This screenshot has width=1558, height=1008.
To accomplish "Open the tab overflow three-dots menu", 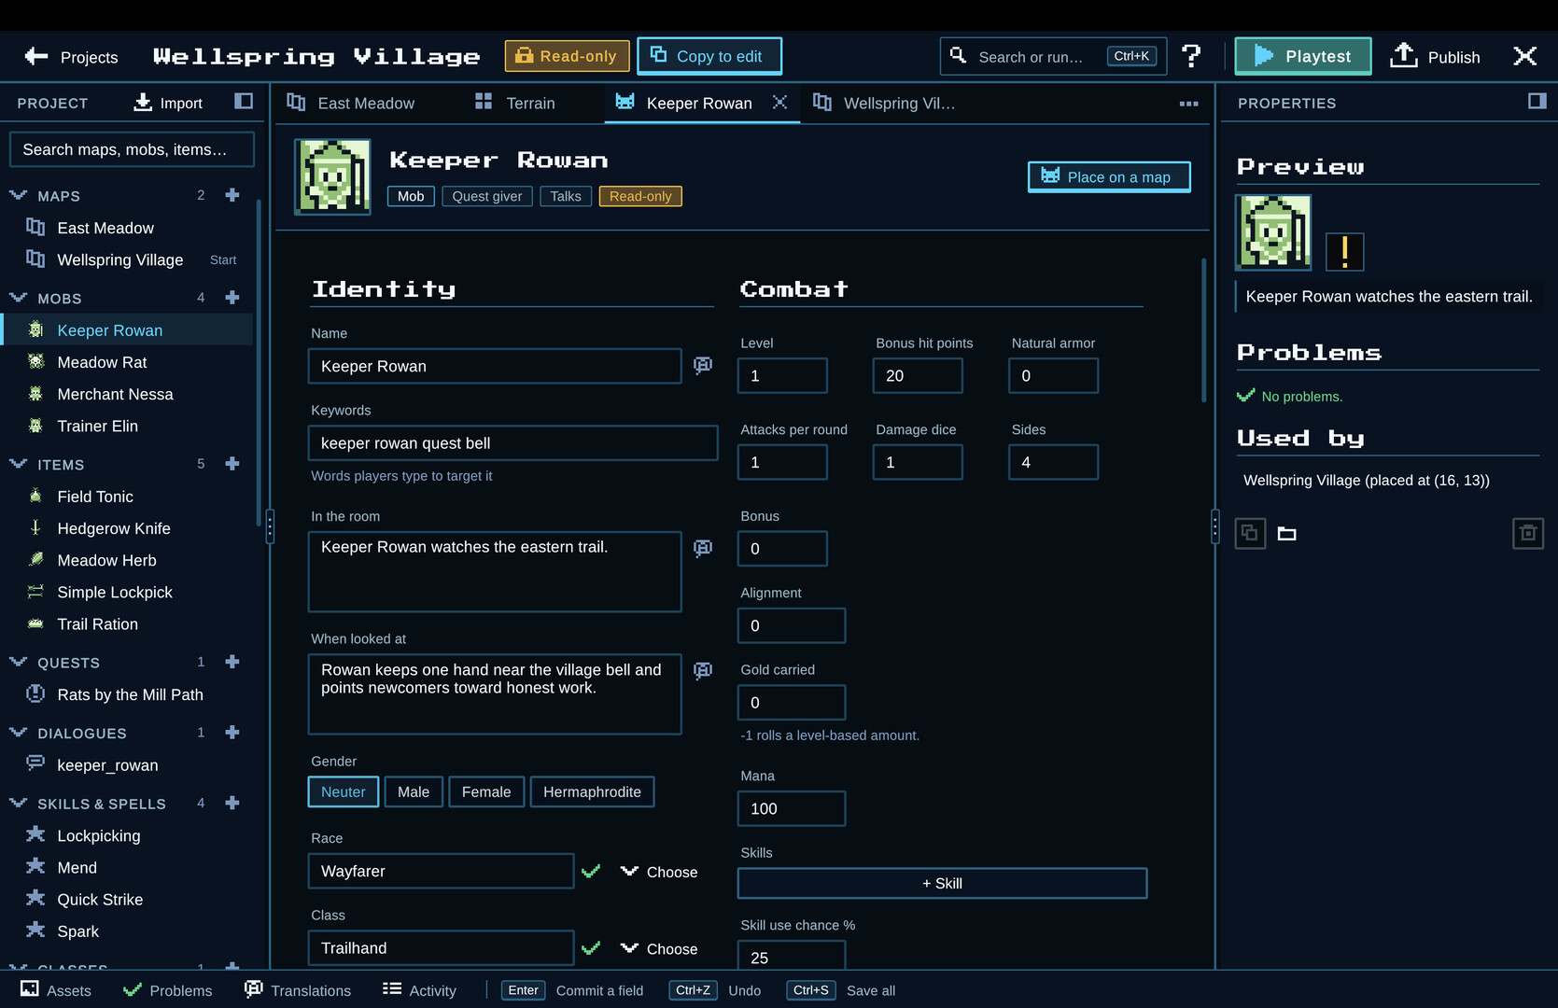I will (x=1188, y=104).
